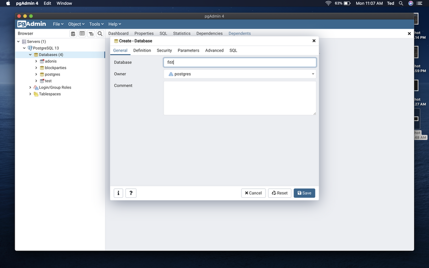Switch to the Definition tab
Viewport: 429px width, 268px height.
(142, 50)
